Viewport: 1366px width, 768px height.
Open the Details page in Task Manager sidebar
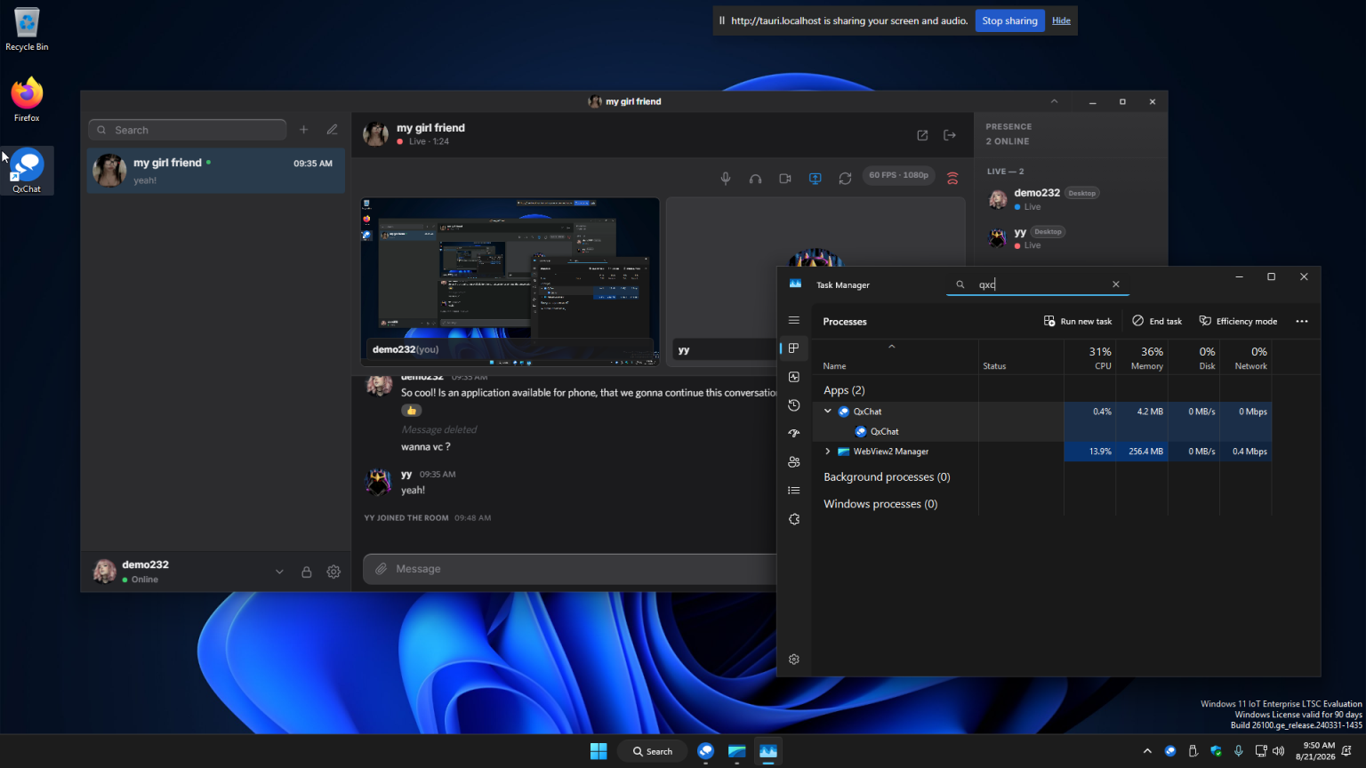point(794,491)
